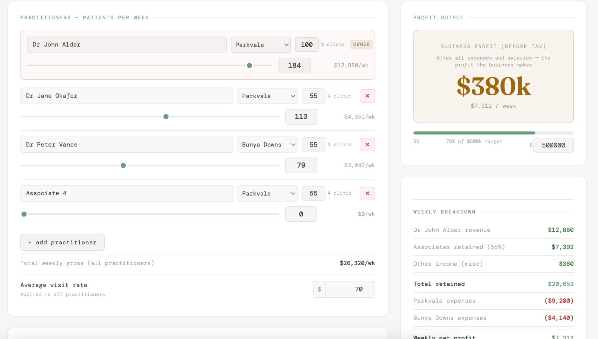The height and width of the screenshot is (339, 598).
Task: Click the 'Average visit rate' label
Action: (x=54, y=285)
